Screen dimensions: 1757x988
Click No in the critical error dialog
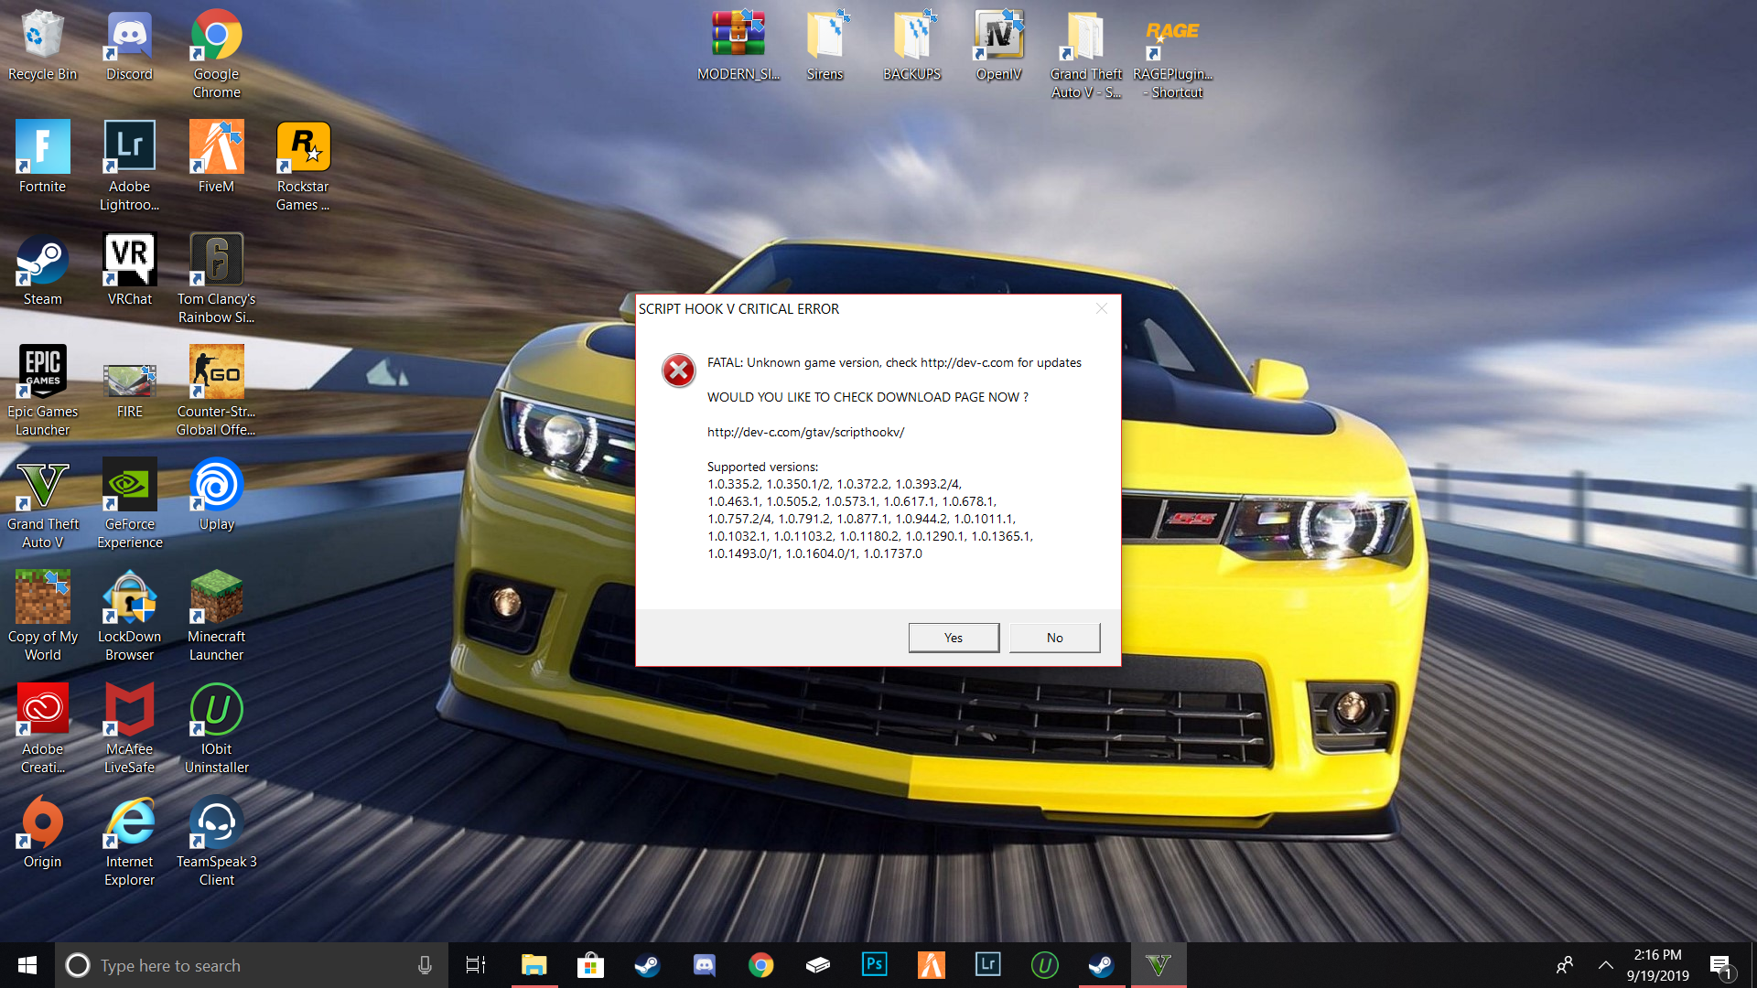[1054, 638]
